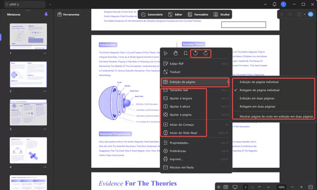Undo the last action

click(x=282, y=14)
